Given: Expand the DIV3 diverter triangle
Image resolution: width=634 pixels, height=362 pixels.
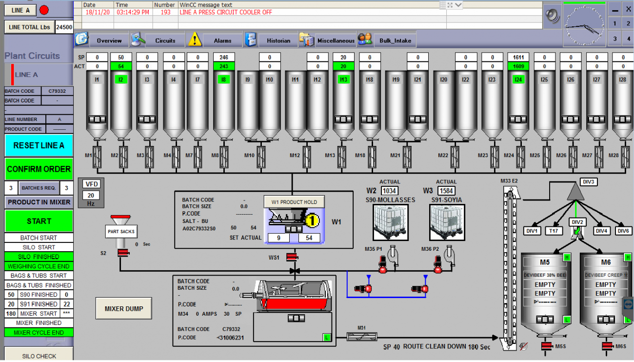Looking at the screenshot, I should [575, 194].
